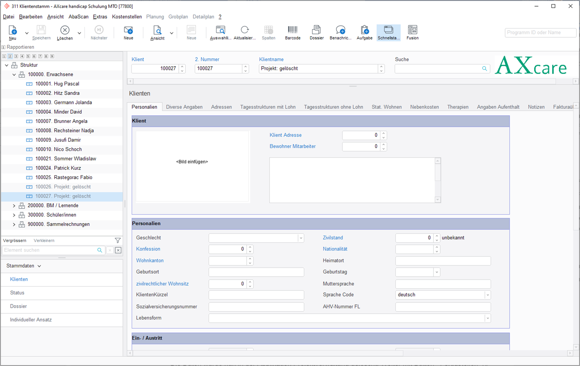The image size is (580, 366).
Task: Open the Tagesstrukturen mit Lohn tab
Action: [x=268, y=107]
